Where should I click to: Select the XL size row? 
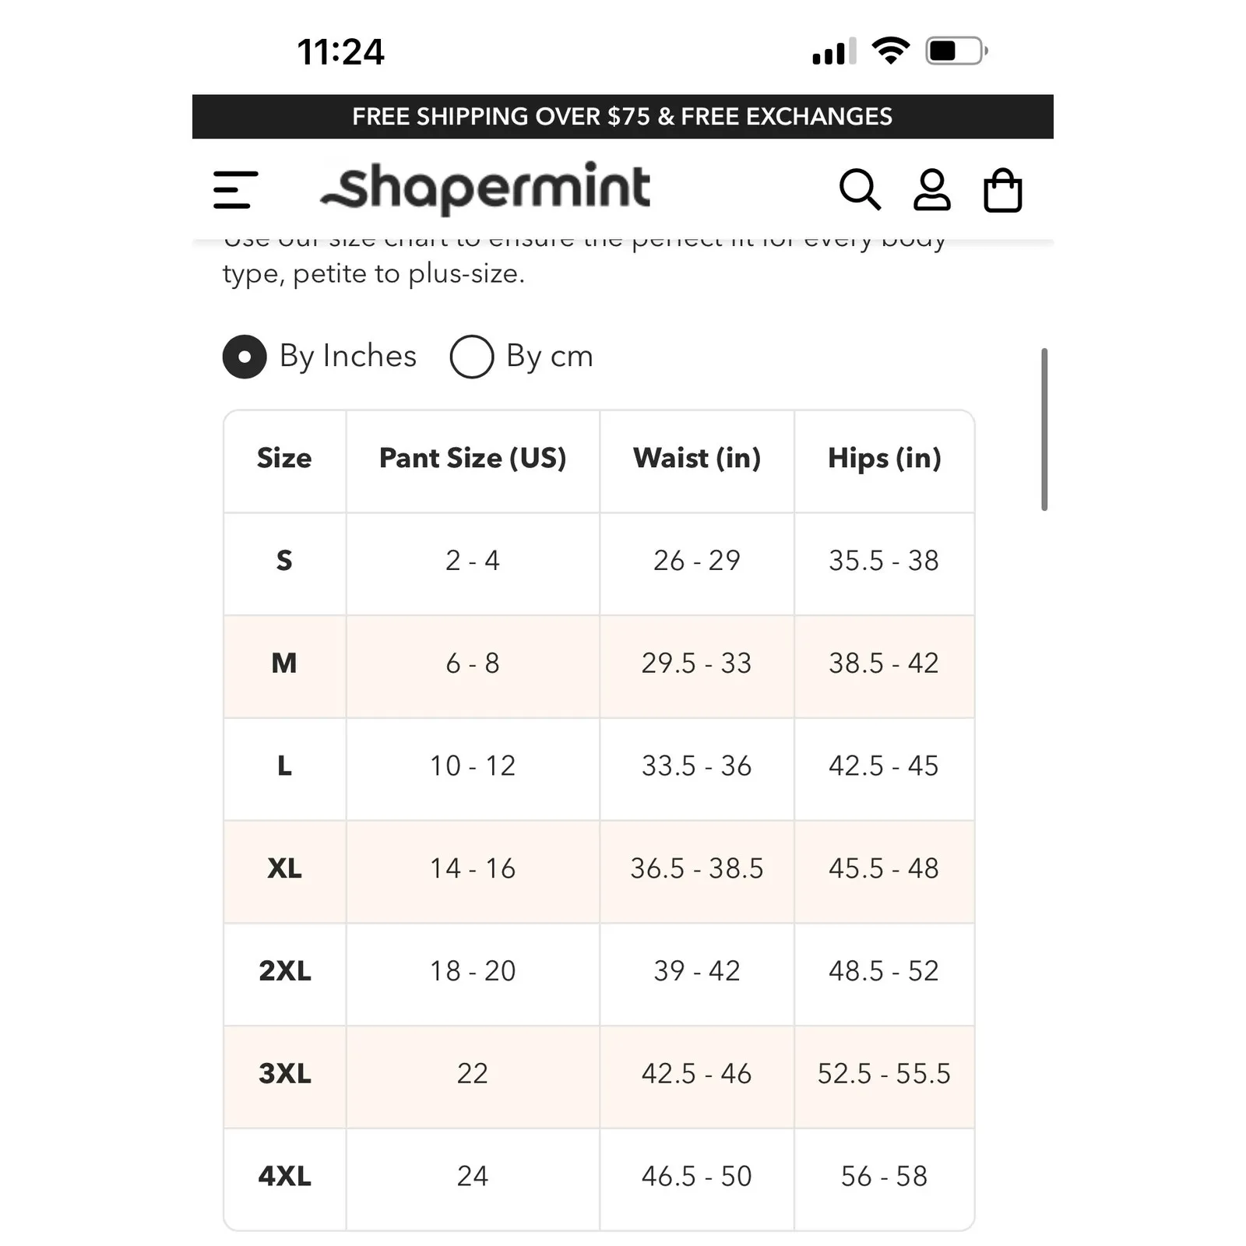283,869
